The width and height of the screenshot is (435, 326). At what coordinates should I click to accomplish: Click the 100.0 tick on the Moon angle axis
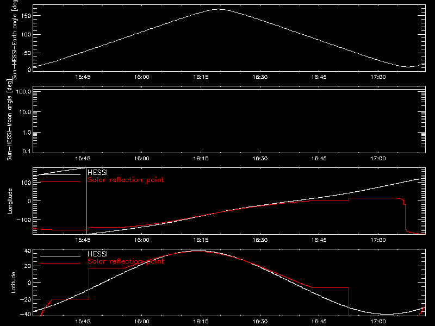coord(23,91)
